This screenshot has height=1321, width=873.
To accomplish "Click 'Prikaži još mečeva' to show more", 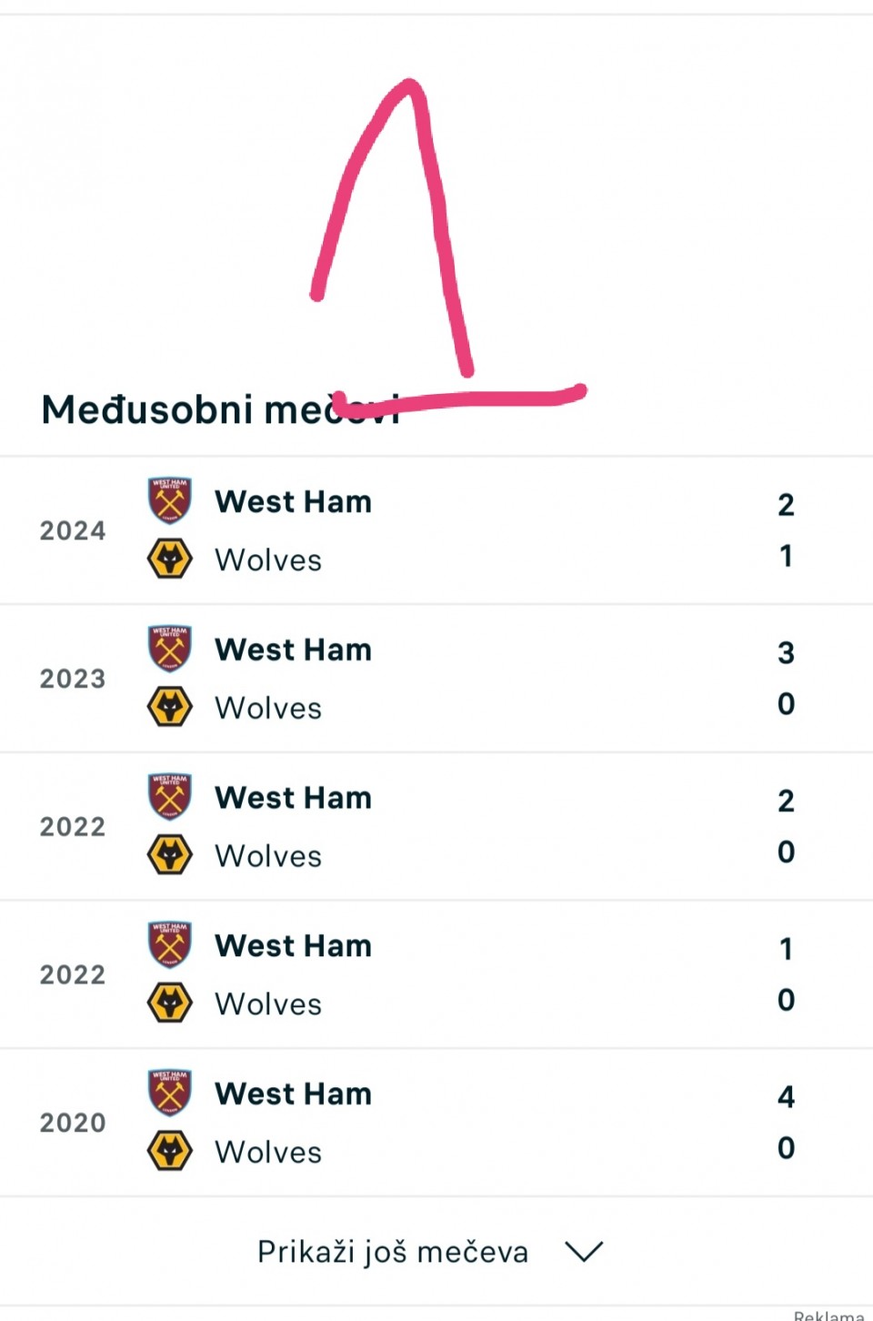I will pos(393,1252).
